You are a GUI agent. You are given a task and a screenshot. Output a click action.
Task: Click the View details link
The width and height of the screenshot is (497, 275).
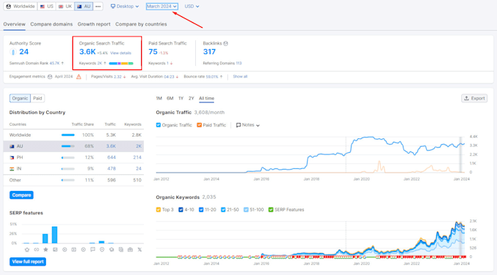(121, 53)
